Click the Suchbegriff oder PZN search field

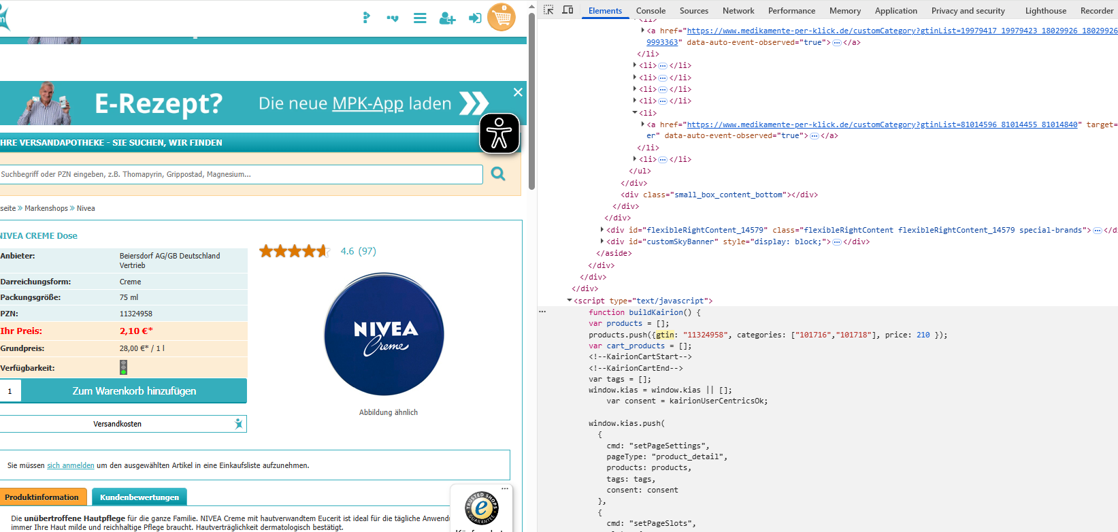(241, 174)
